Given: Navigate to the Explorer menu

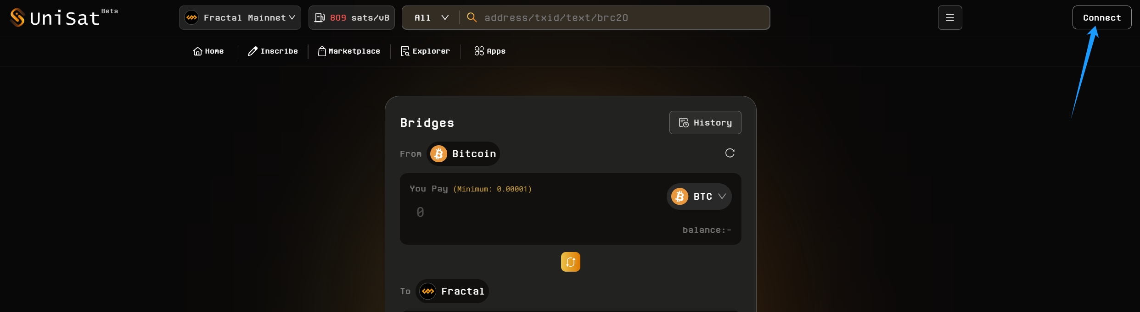Looking at the screenshot, I should pos(425,51).
